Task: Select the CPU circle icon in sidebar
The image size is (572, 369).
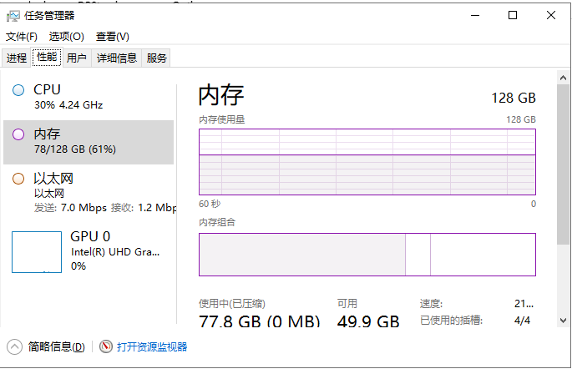Action: (18, 90)
